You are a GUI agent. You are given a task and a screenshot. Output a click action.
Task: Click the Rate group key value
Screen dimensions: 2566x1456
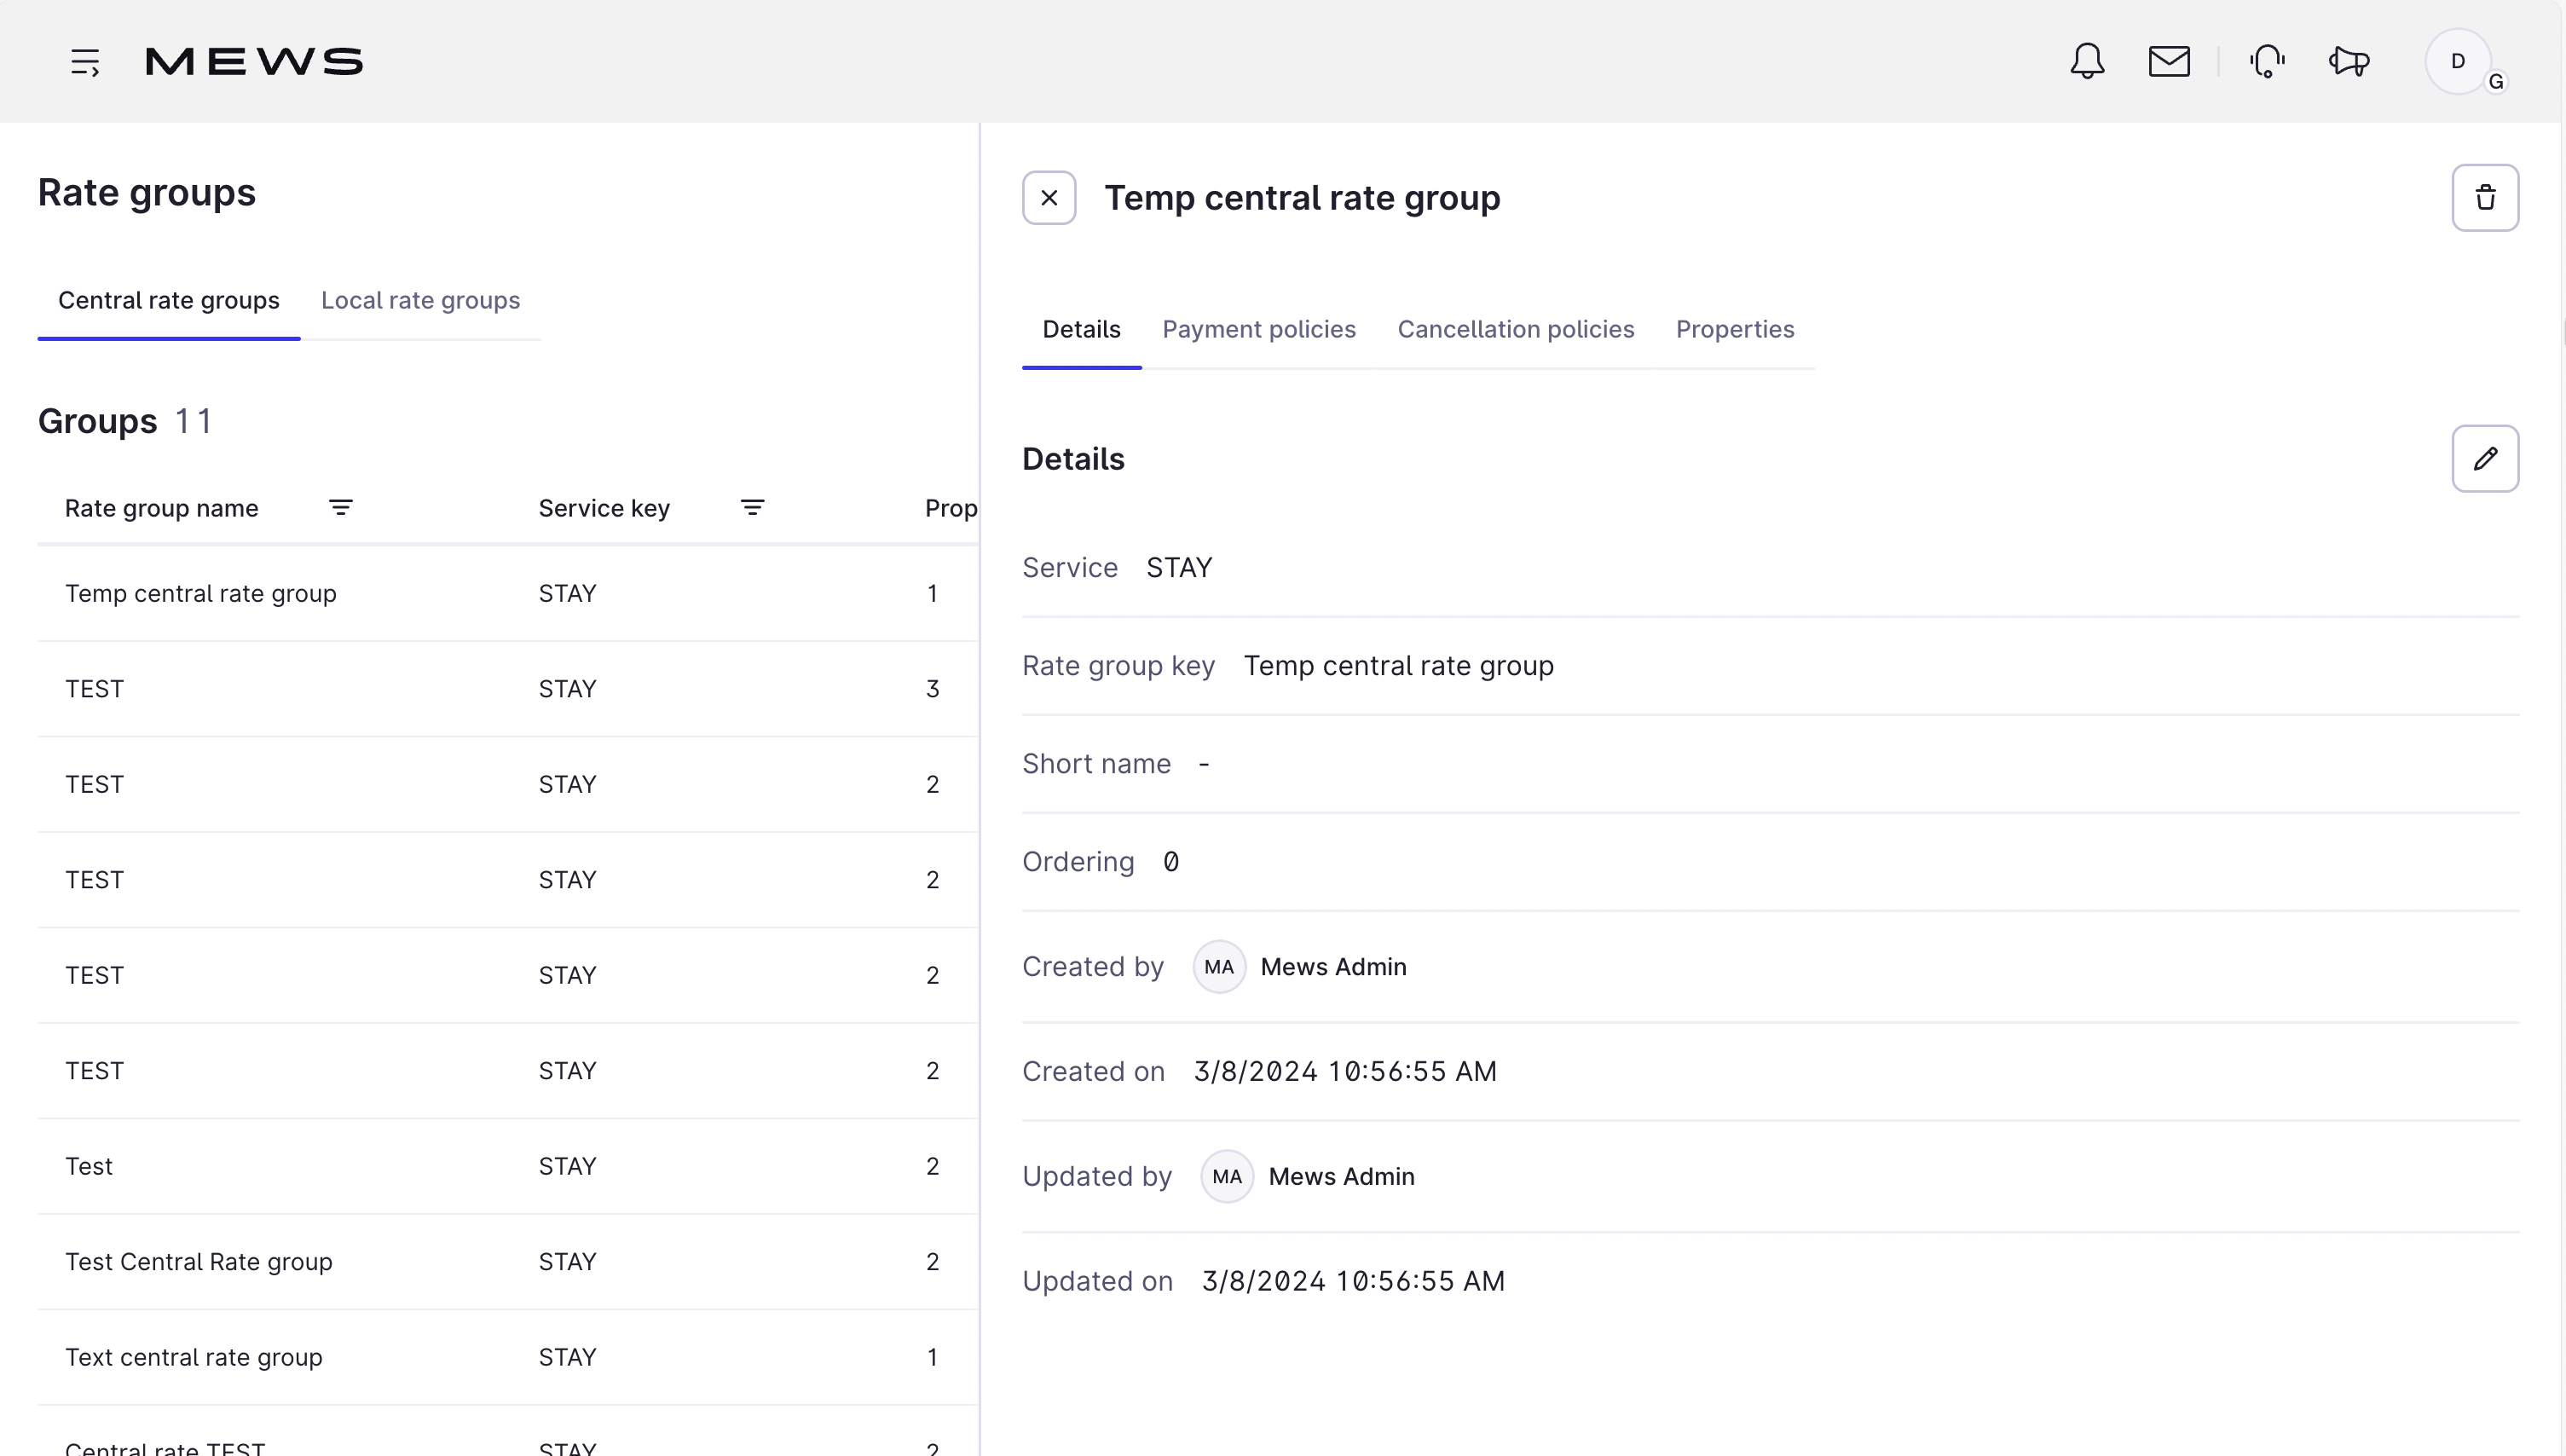tap(1398, 666)
